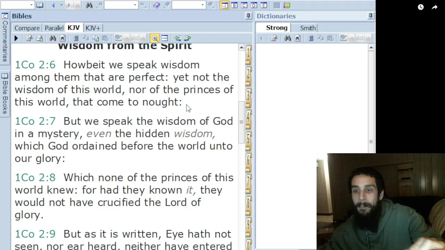445x250 pixels.
Task: Click the God underline icon in the Bibles toolbar
Action: [x=135, y=38]
